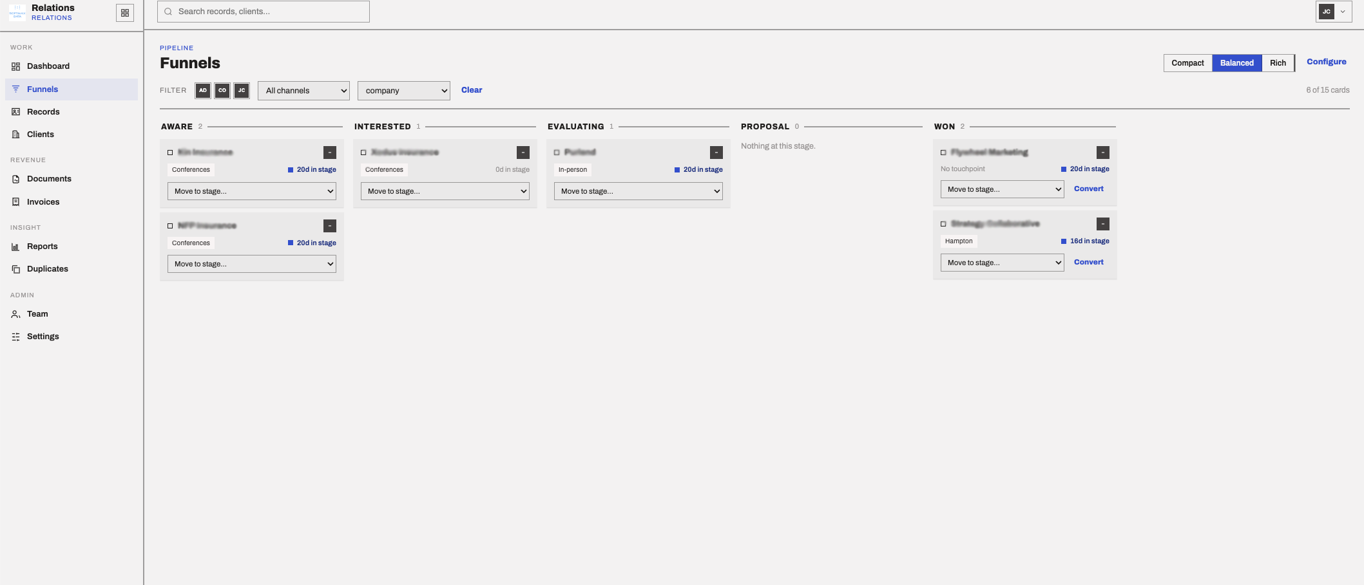
Task: Click the Settings sliders icon
Action: [16, 337]
